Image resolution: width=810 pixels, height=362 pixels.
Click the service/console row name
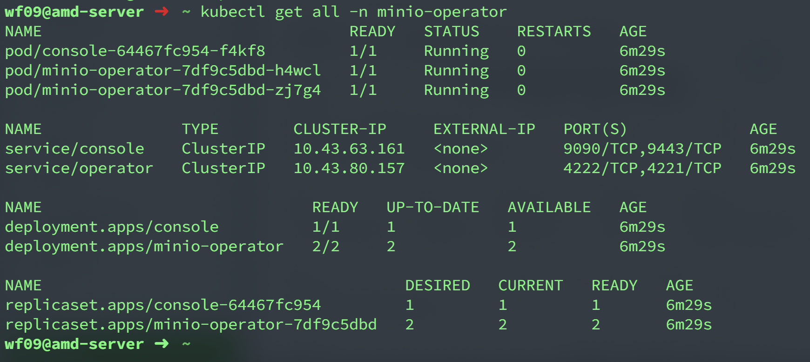pos(74,148)
